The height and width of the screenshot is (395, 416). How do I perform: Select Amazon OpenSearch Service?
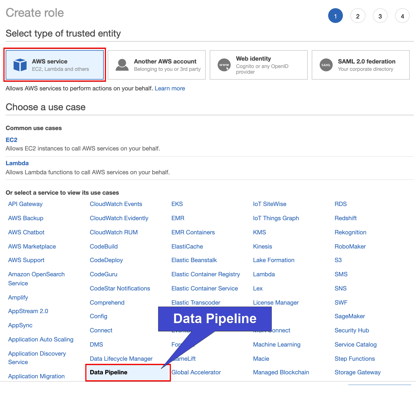pos(36,279)
